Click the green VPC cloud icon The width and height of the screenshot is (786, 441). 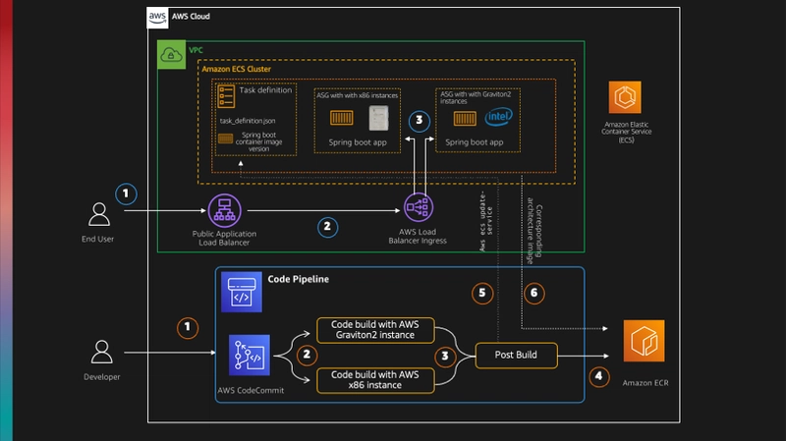click(x=171, y=55)
